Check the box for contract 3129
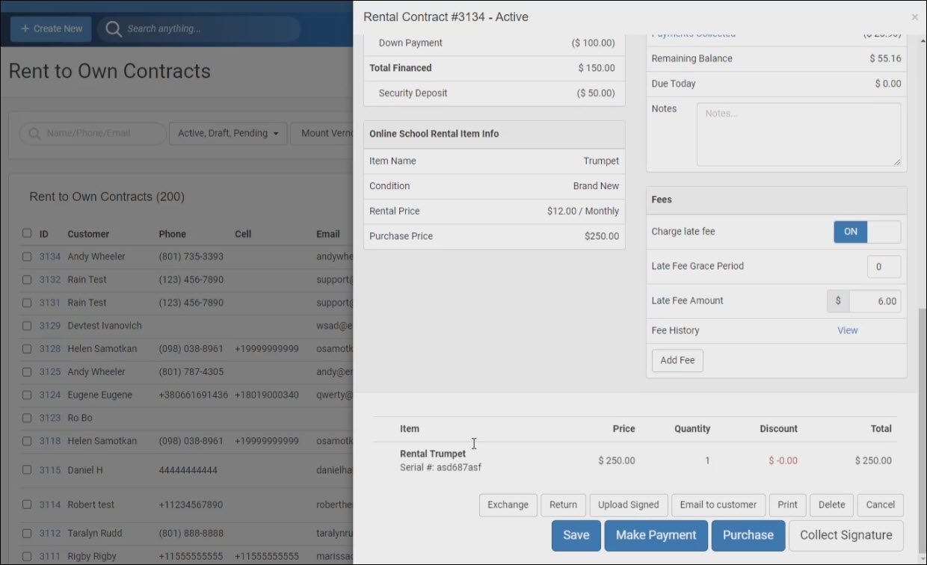 [27, 326]
